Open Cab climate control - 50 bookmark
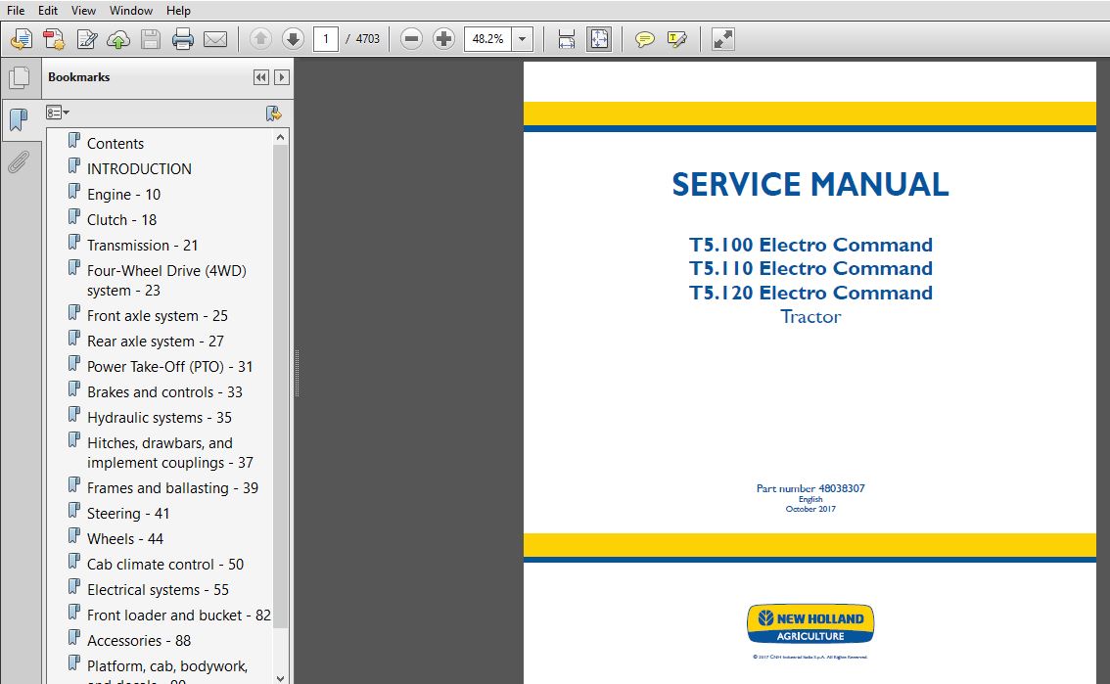The width and height of the screenshot is (1110, 684). tap(165, 565)
